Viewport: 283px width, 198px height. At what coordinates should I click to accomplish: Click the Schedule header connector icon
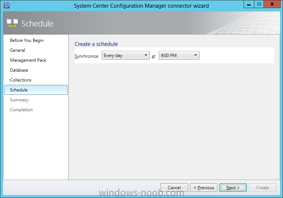(x=12, y=23)
